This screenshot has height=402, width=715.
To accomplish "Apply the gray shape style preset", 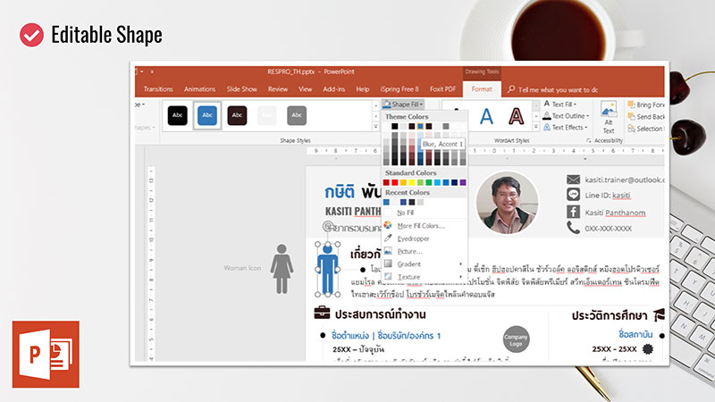I will pyautogui.click(x=297, y=115).
